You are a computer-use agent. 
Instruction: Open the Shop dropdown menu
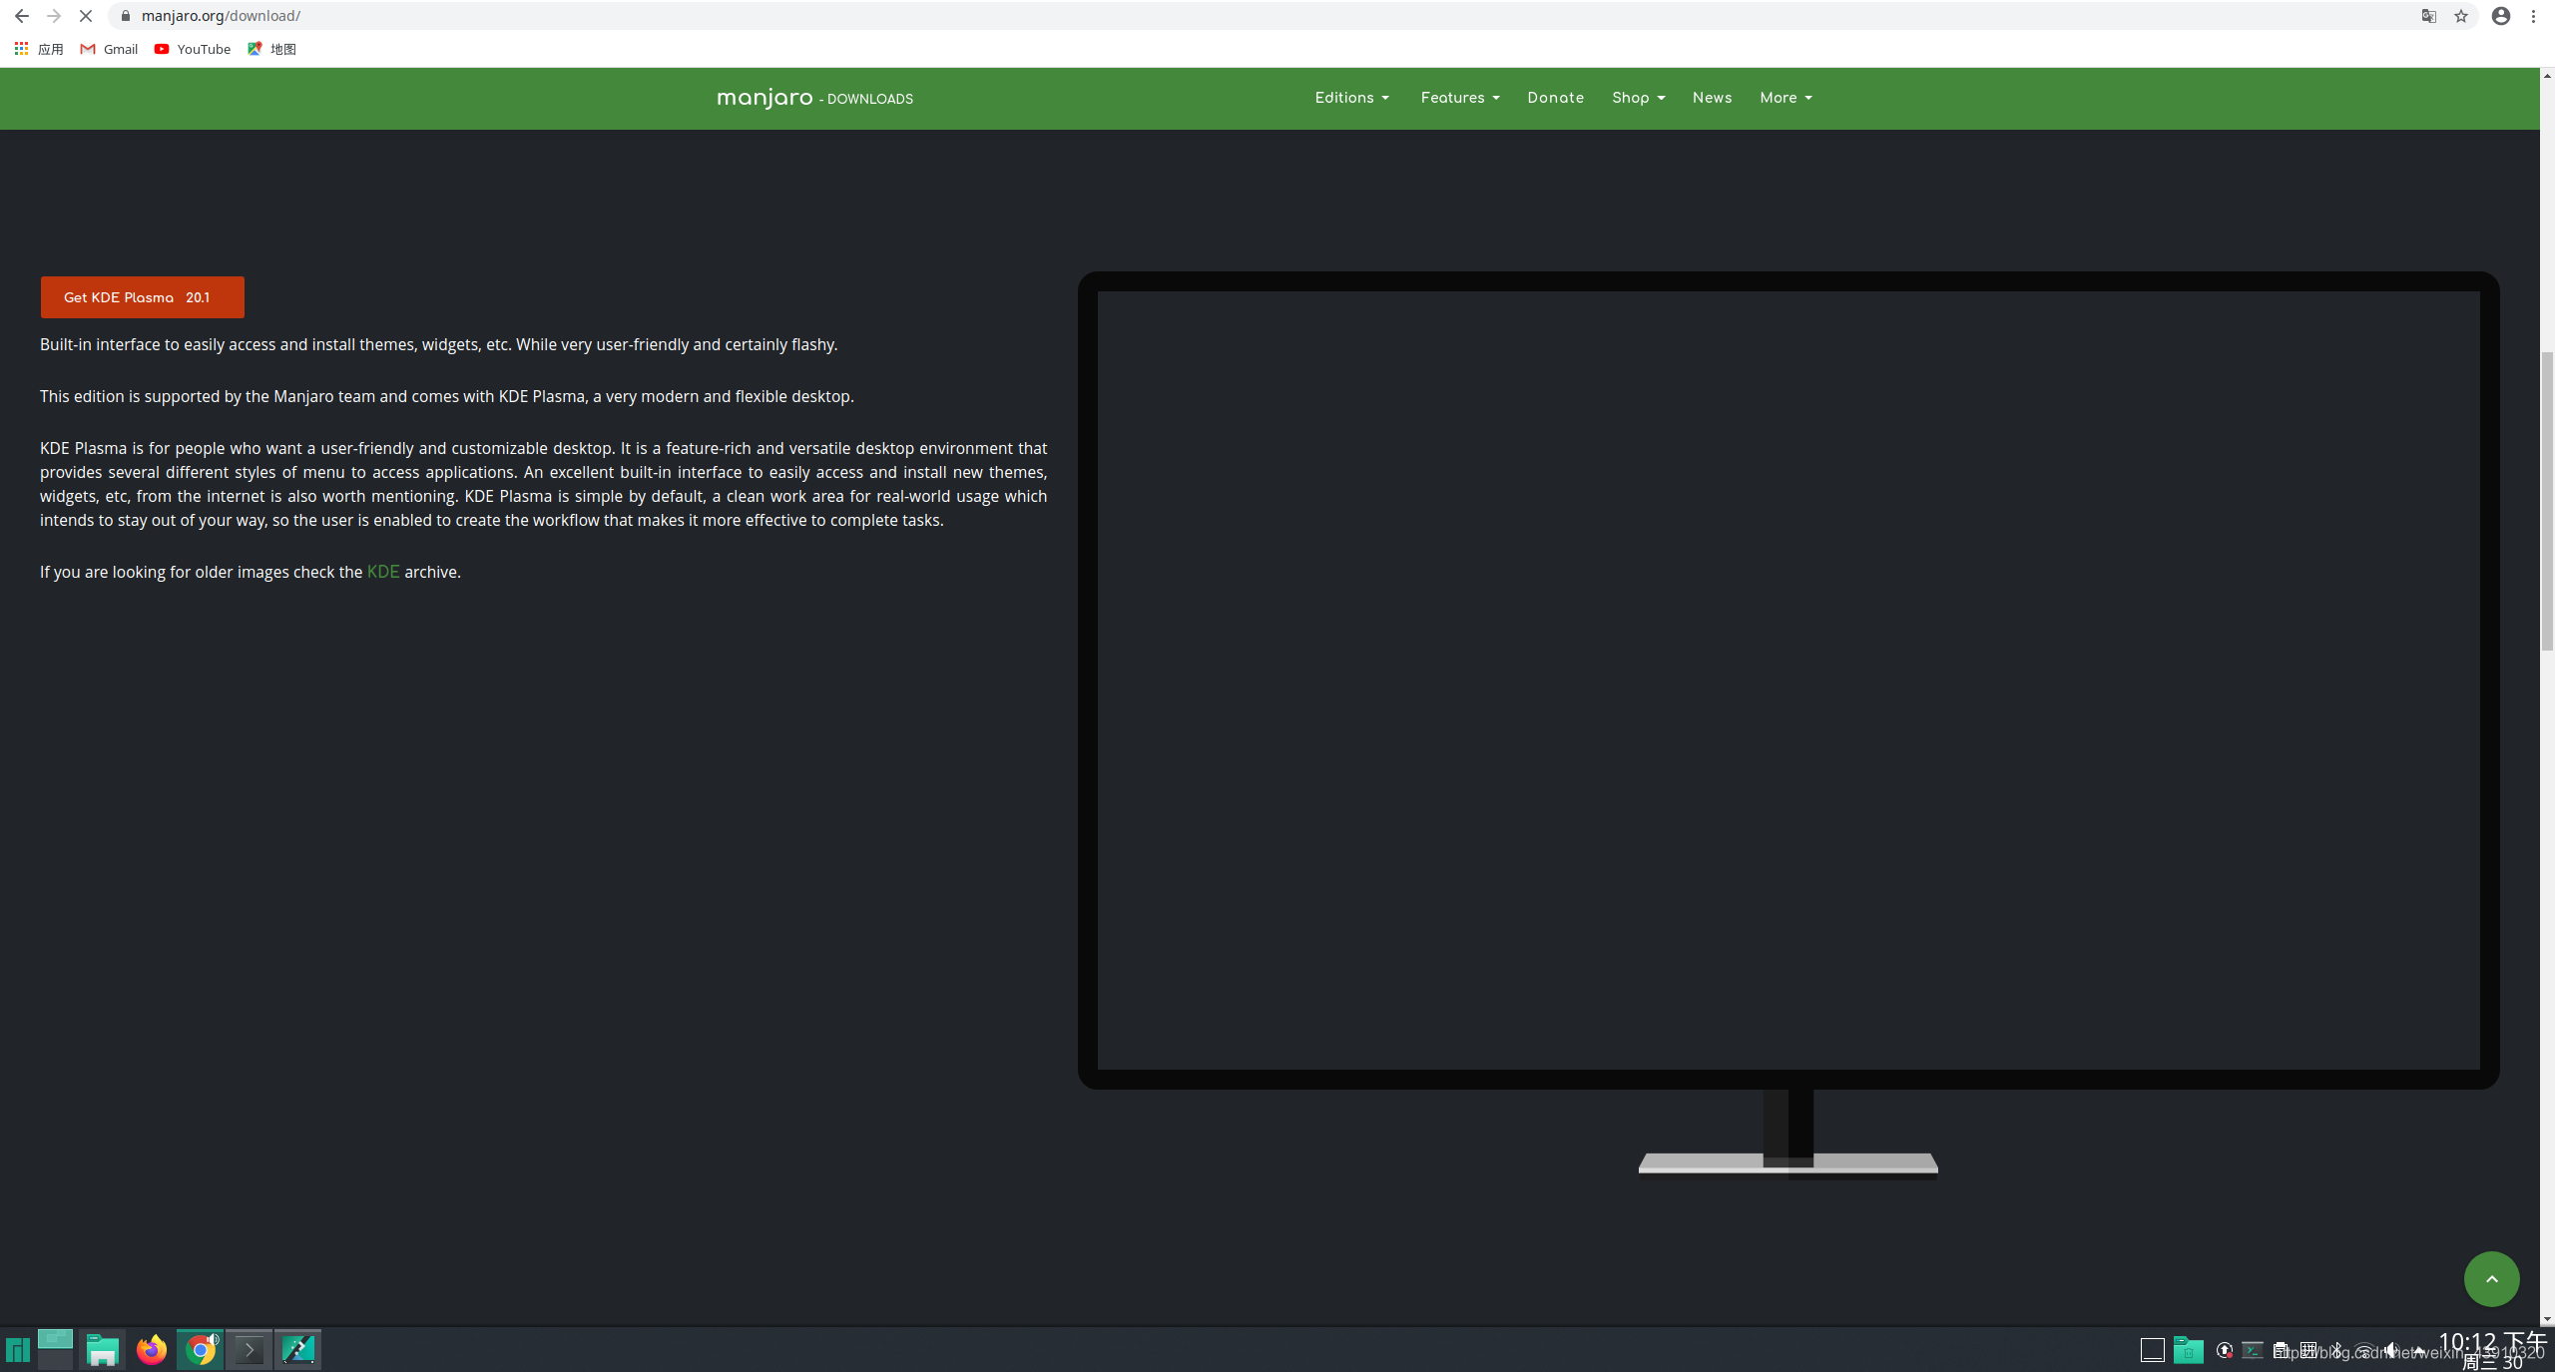pos(1638,98)
